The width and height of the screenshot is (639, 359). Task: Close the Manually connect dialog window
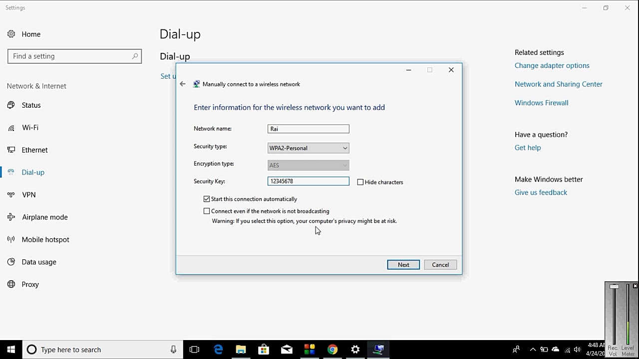pos(451,70)
